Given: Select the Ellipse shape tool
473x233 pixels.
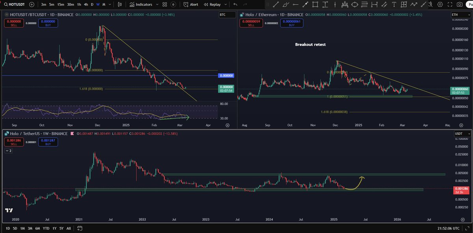Looking at the screenshot, I should (x=354, y=4).
